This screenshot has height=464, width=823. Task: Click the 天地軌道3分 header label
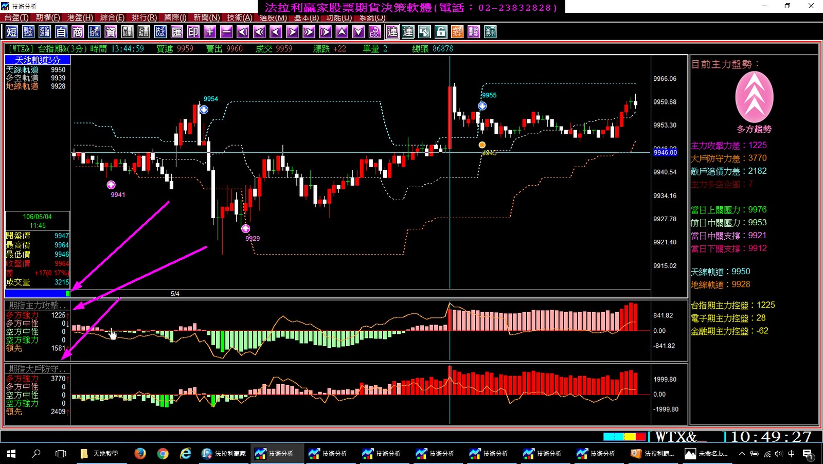click(38, 60)
